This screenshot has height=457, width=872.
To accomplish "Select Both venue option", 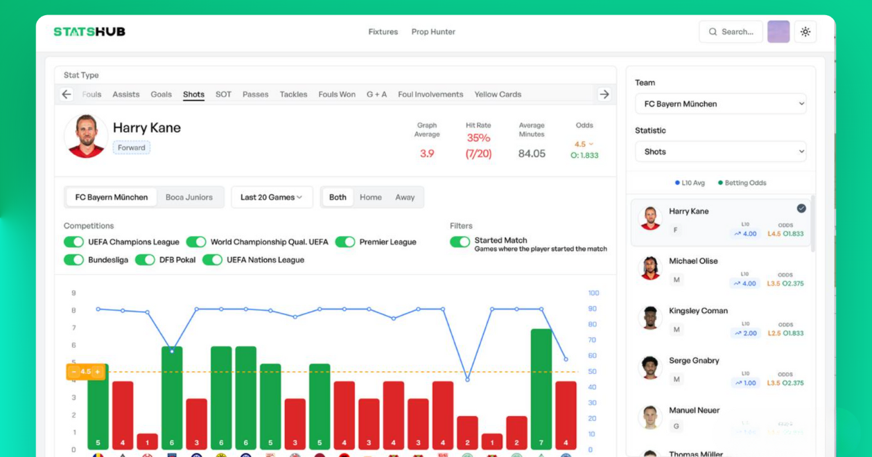I will point(338,197).
